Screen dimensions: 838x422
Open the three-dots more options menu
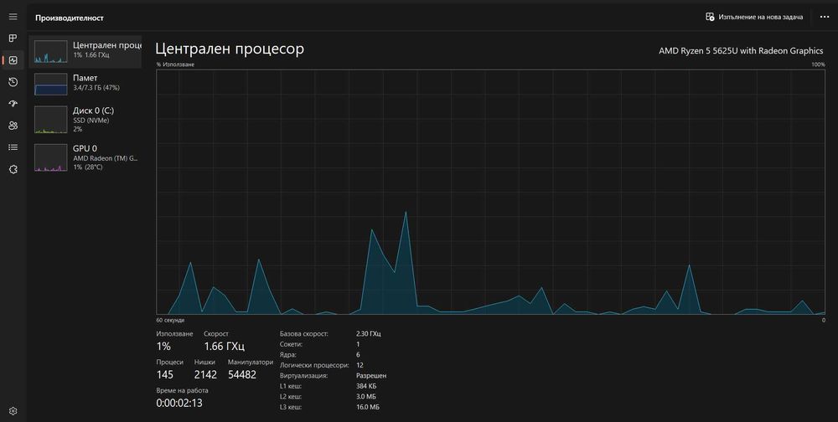(824, 17)
